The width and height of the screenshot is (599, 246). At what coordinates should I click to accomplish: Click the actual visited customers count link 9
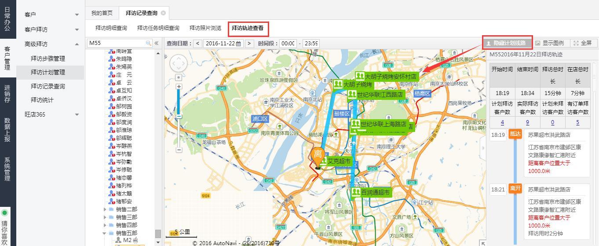pyautogui.click(x=527, y=123)
